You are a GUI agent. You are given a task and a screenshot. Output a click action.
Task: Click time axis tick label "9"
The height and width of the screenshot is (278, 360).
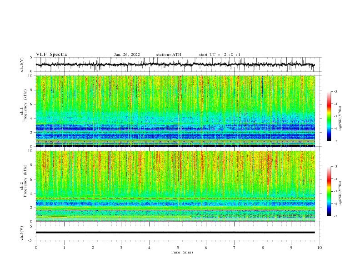[x=291, y=248]
